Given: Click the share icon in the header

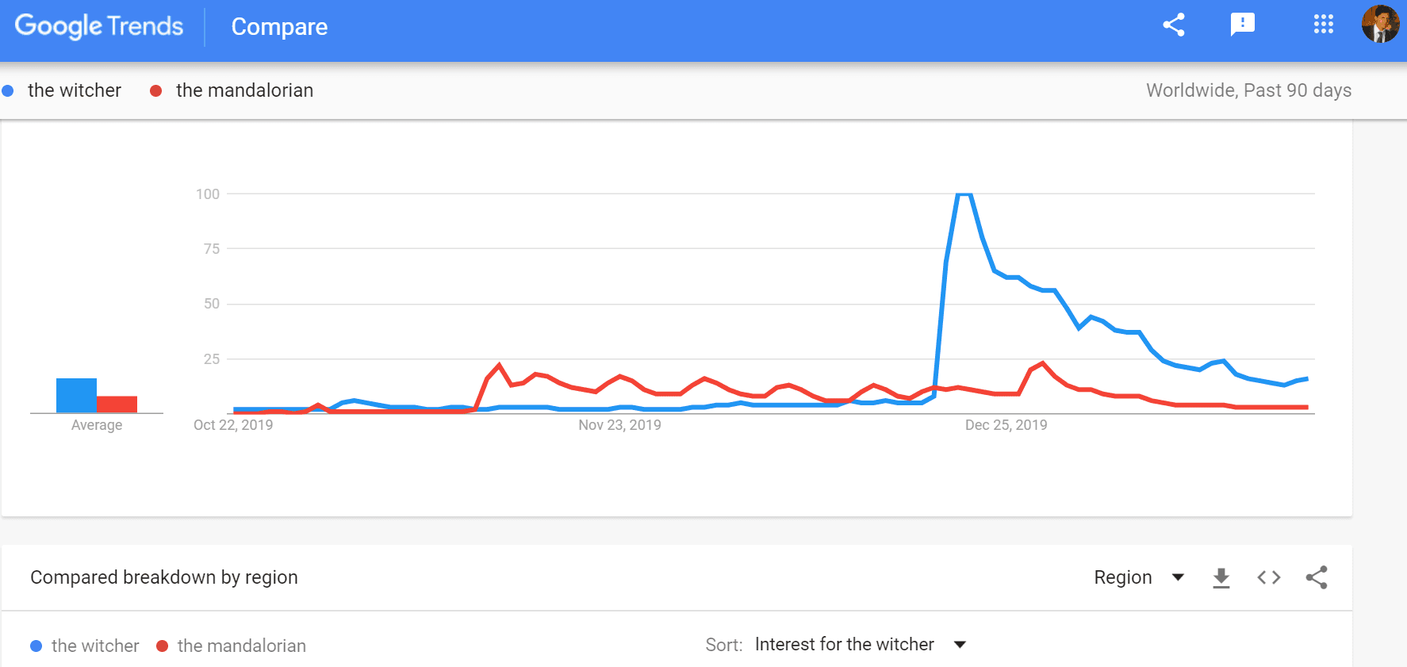Looking at the screenshot, I should [1174, 25].
